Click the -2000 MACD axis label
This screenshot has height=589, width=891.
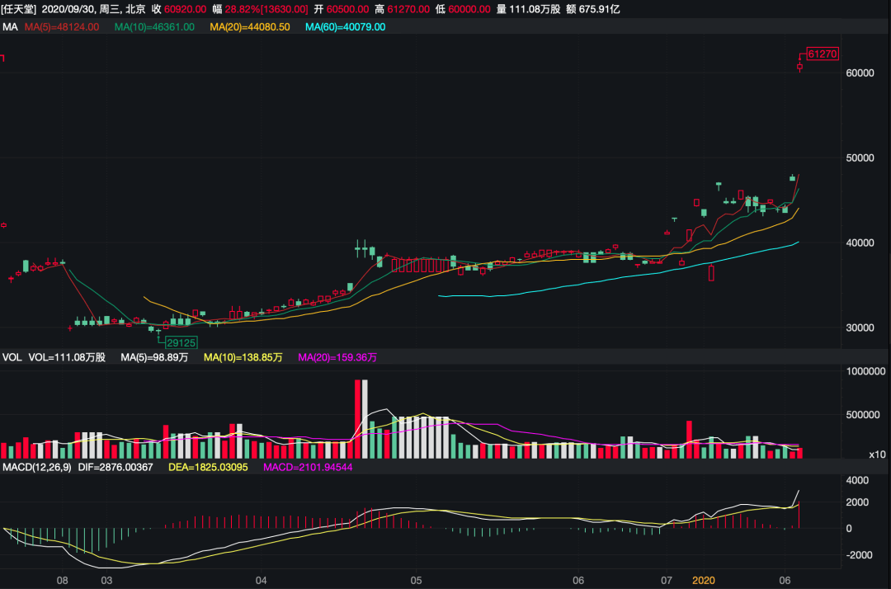(859, 555)
